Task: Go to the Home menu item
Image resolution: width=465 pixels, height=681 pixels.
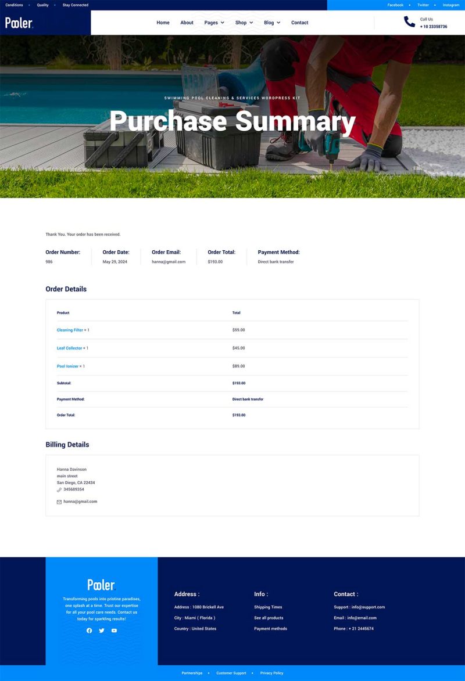Action: click(x=163, y=23)
